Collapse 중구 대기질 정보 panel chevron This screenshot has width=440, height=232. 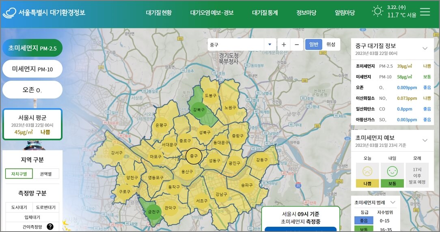click(425, 48)
